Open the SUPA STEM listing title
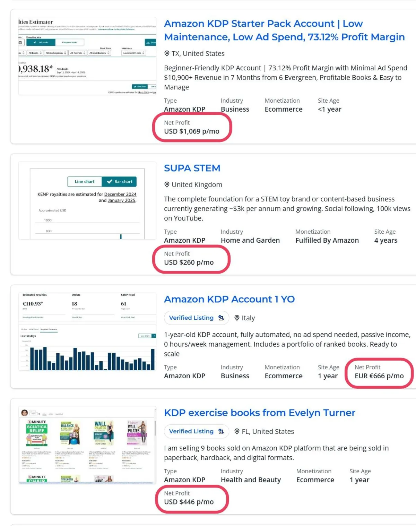Screen dimensions: 416x526 click(x=192, y=168)
